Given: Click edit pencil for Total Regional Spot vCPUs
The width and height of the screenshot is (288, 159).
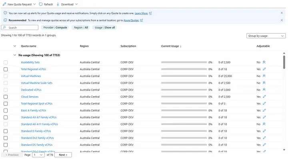Looking at the screenshot, I should pyautogui.click(x=264, y=103).
